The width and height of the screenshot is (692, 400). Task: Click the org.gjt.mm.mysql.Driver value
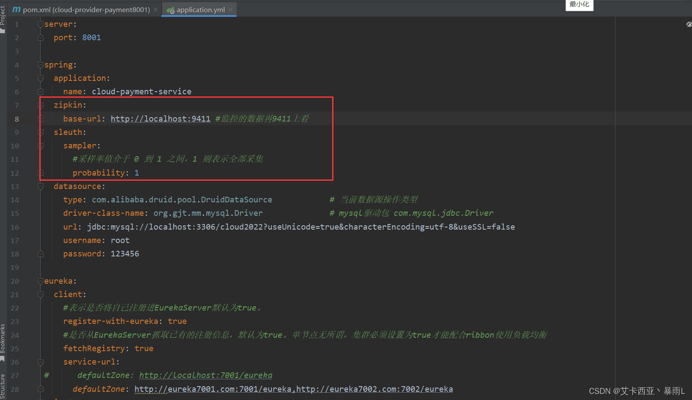[x=208, y=213]
